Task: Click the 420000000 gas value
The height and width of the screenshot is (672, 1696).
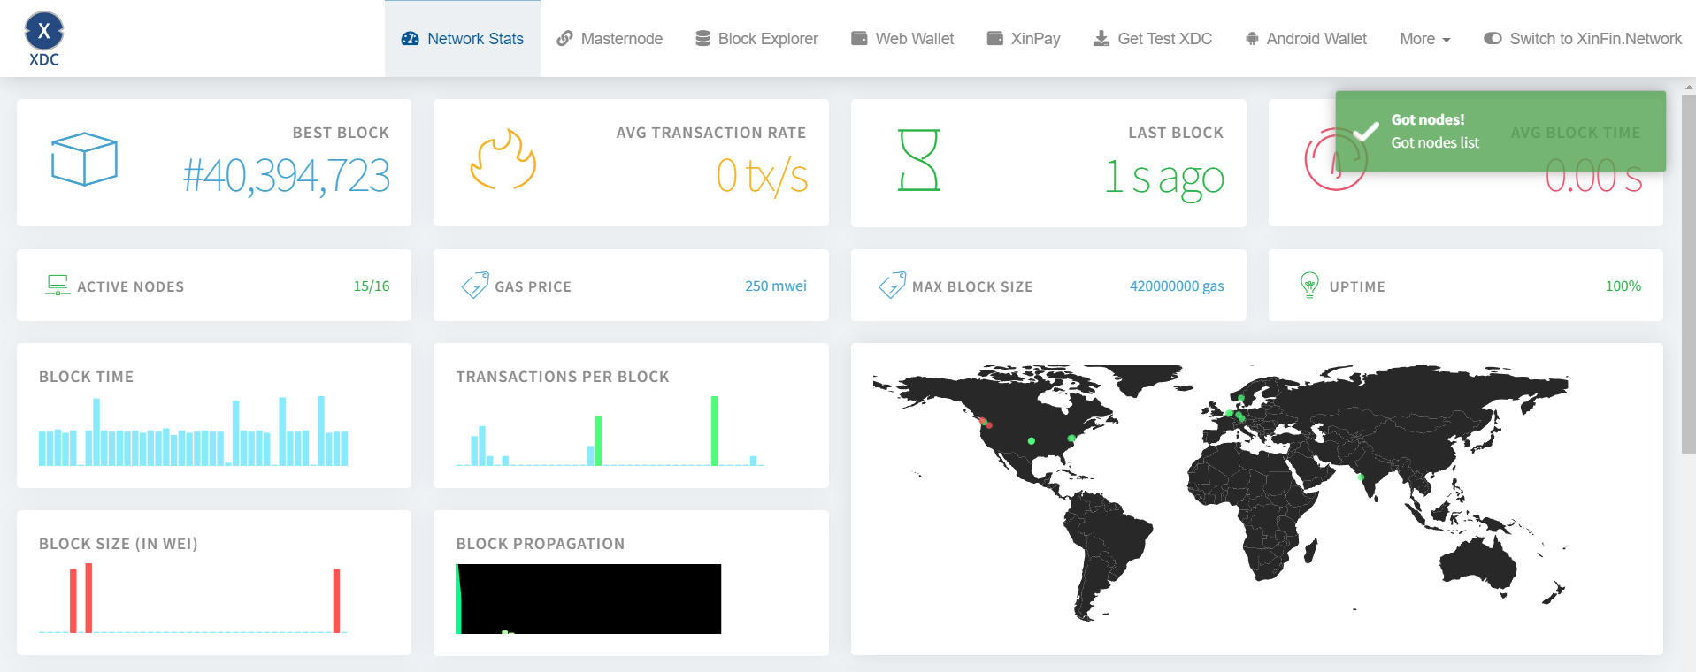Action: 1177,286
